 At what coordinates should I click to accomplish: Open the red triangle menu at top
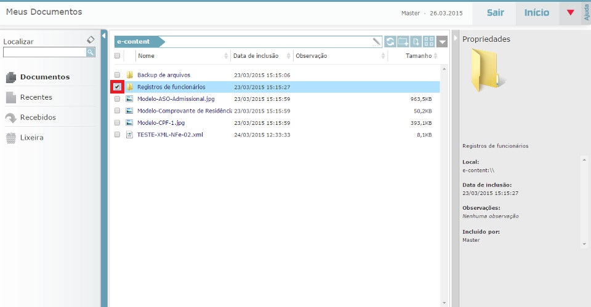570,13
